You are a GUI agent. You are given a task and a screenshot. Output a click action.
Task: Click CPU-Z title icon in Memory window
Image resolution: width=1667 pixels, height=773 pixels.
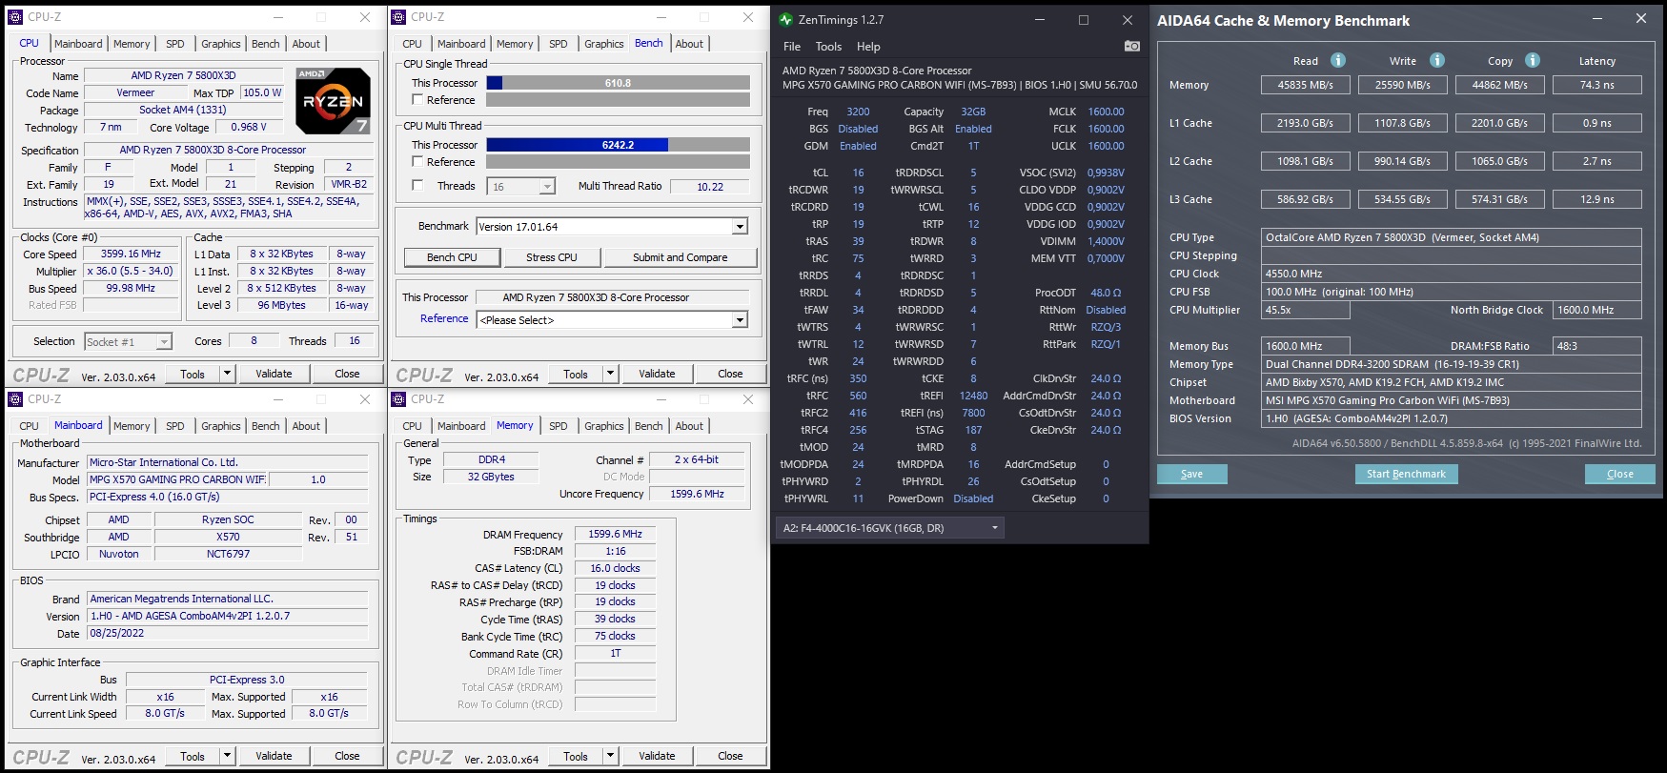tap(399, 399)
